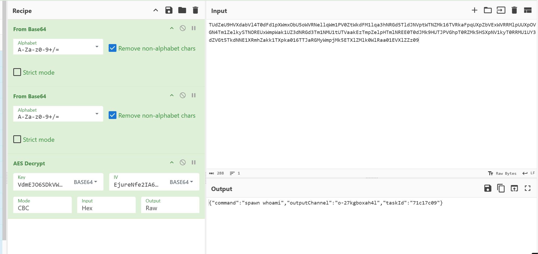Save output to file

point(488,188)
